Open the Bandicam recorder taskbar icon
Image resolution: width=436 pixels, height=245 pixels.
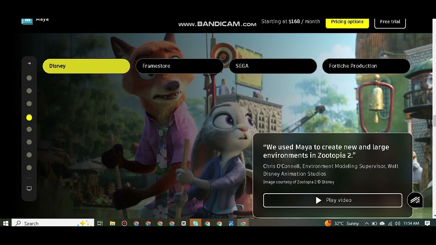pos(124,223)
